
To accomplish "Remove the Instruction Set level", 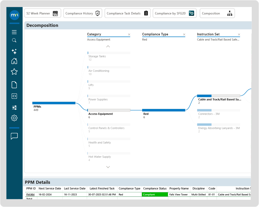I will tap(239, 35).
